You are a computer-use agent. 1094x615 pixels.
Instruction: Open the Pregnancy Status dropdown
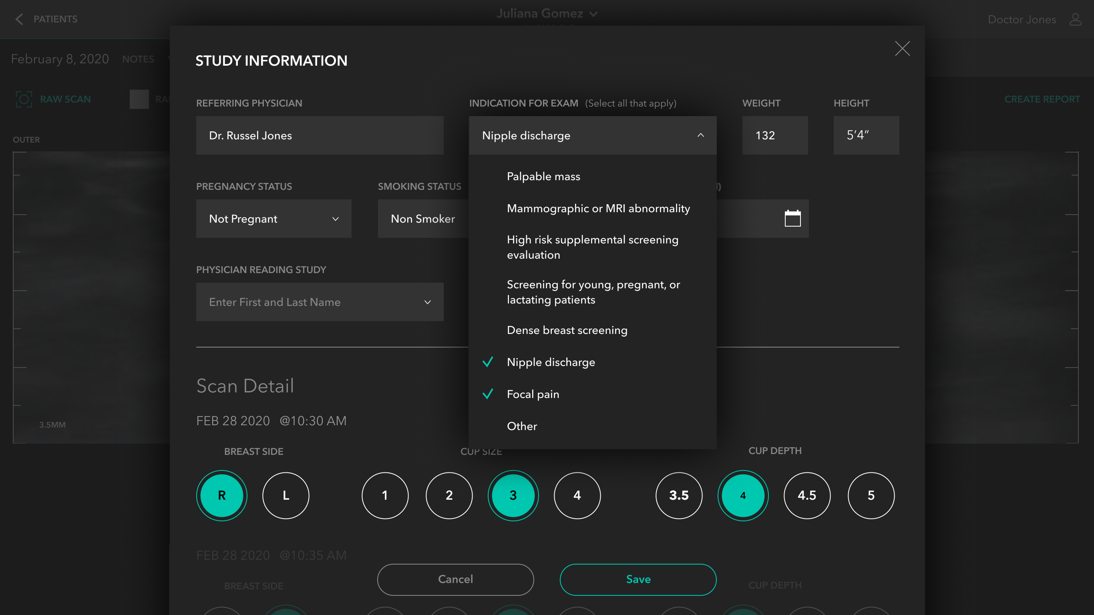pyautogui.click(x=273, y=218)
